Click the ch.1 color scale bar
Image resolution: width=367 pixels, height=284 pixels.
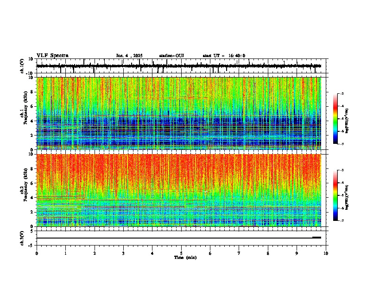[x=335, y=119]
